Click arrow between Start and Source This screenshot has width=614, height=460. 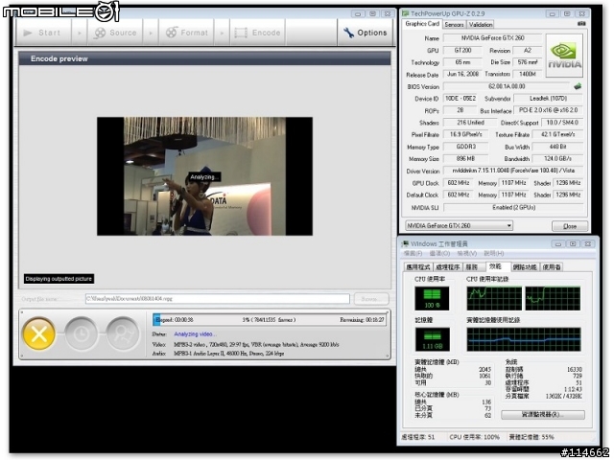pos(80,33)
